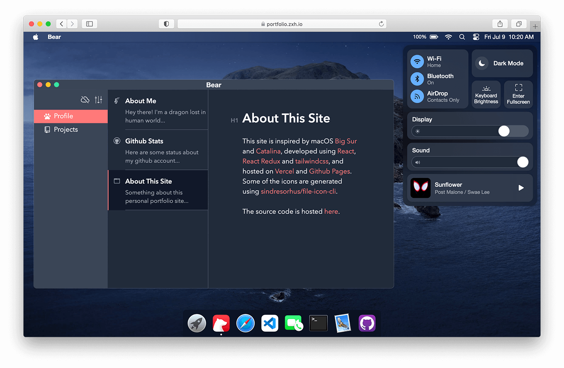Open Github Pages link
This screenshot has height=368, width=564.
[329, 171]
